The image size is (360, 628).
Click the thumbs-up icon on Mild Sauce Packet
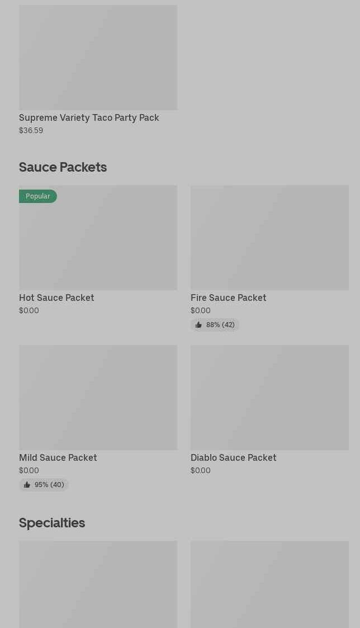coord(27,485)
